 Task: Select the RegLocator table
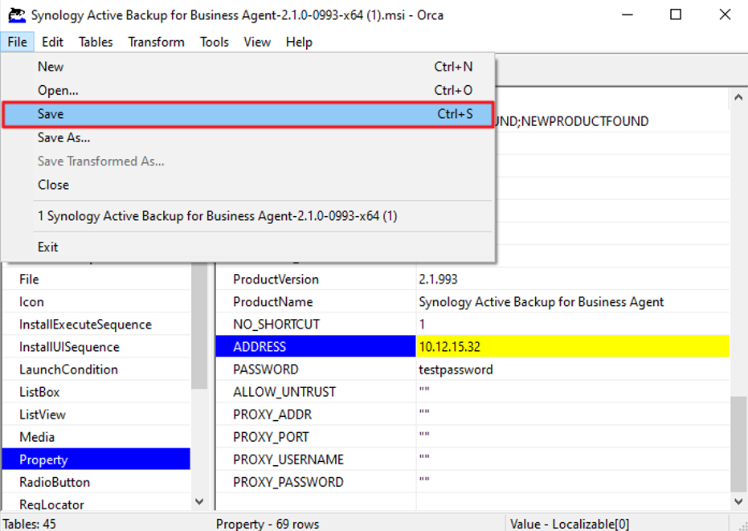(x=96, y=504)
